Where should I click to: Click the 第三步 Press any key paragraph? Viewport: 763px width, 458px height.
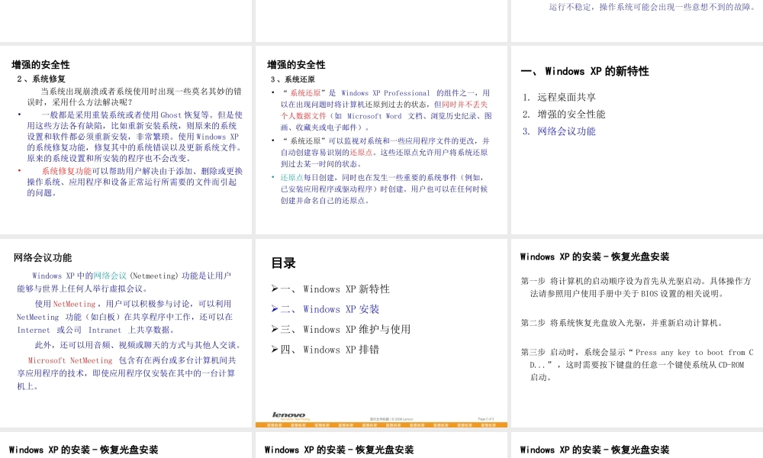[x=637, y=365]
